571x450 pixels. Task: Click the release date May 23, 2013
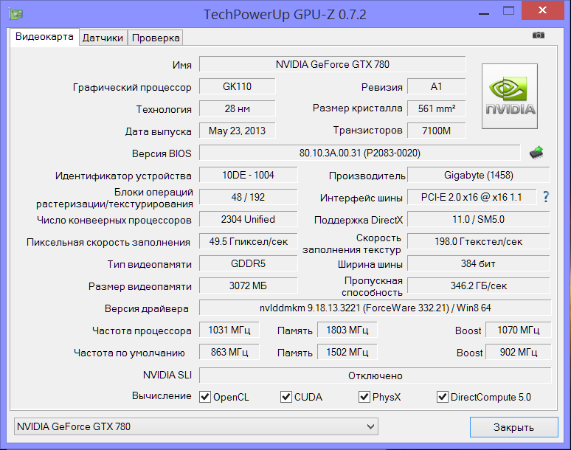tap(237, 131)
